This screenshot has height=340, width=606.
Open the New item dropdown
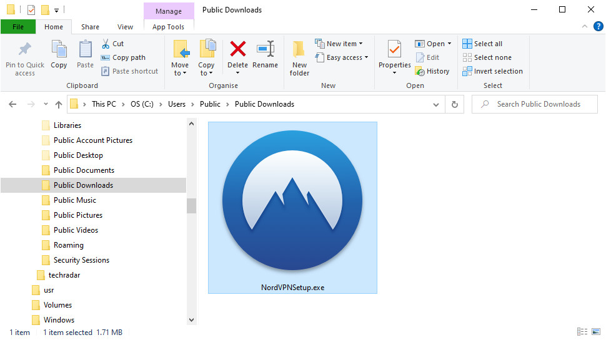pyautogui.click(x=339, y=44)
